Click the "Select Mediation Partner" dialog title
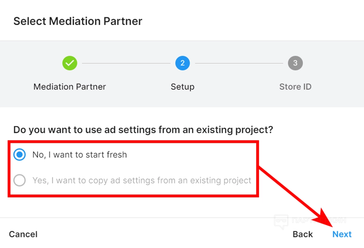Screen dimensions: 364x248 coord(78,21)
